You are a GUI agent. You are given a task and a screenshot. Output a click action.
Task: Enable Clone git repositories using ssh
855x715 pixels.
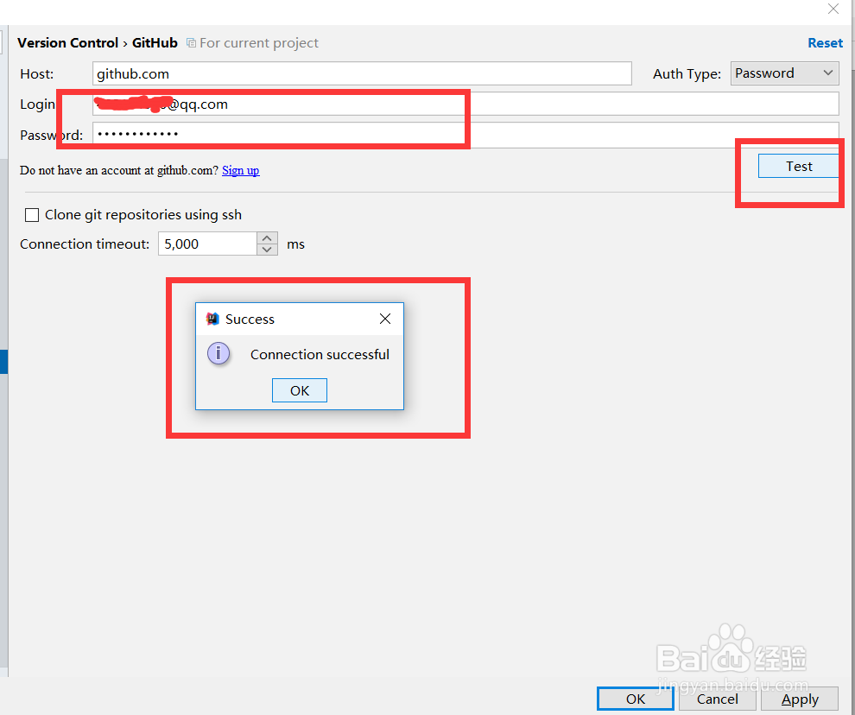coord(32,215)
